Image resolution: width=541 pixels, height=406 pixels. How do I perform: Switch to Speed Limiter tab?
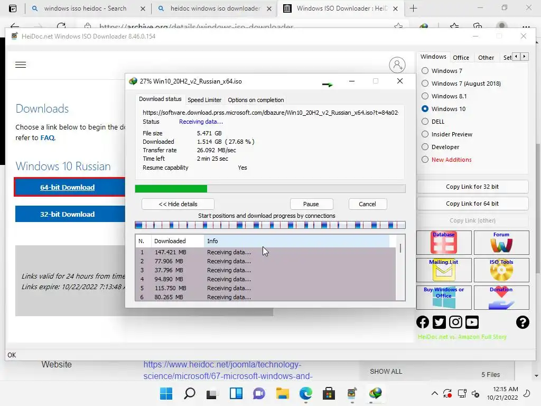[204, 100]
